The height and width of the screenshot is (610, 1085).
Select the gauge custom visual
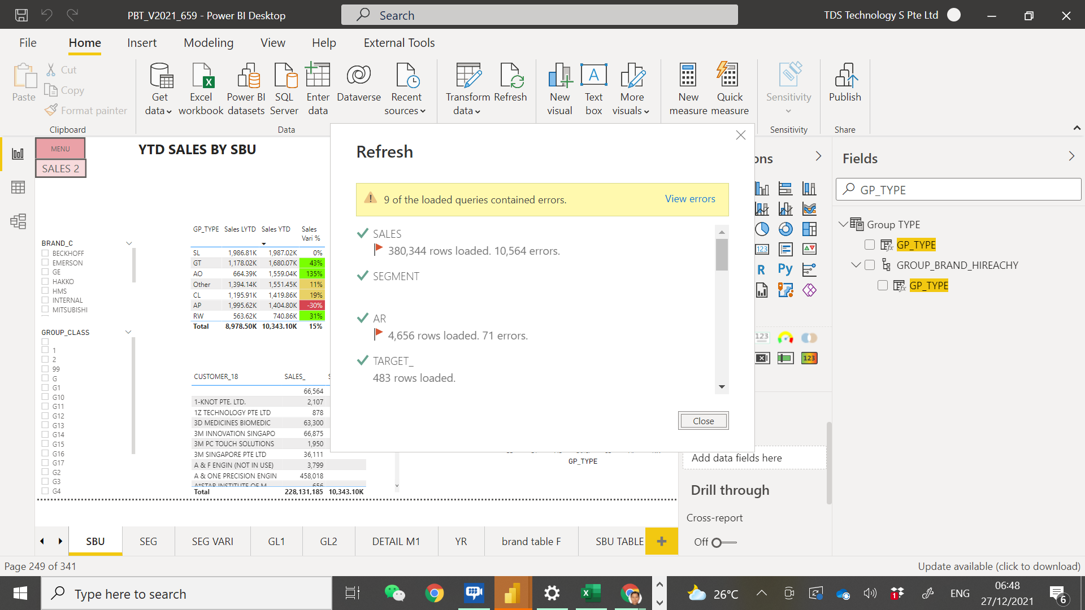[x=785, y=338]
